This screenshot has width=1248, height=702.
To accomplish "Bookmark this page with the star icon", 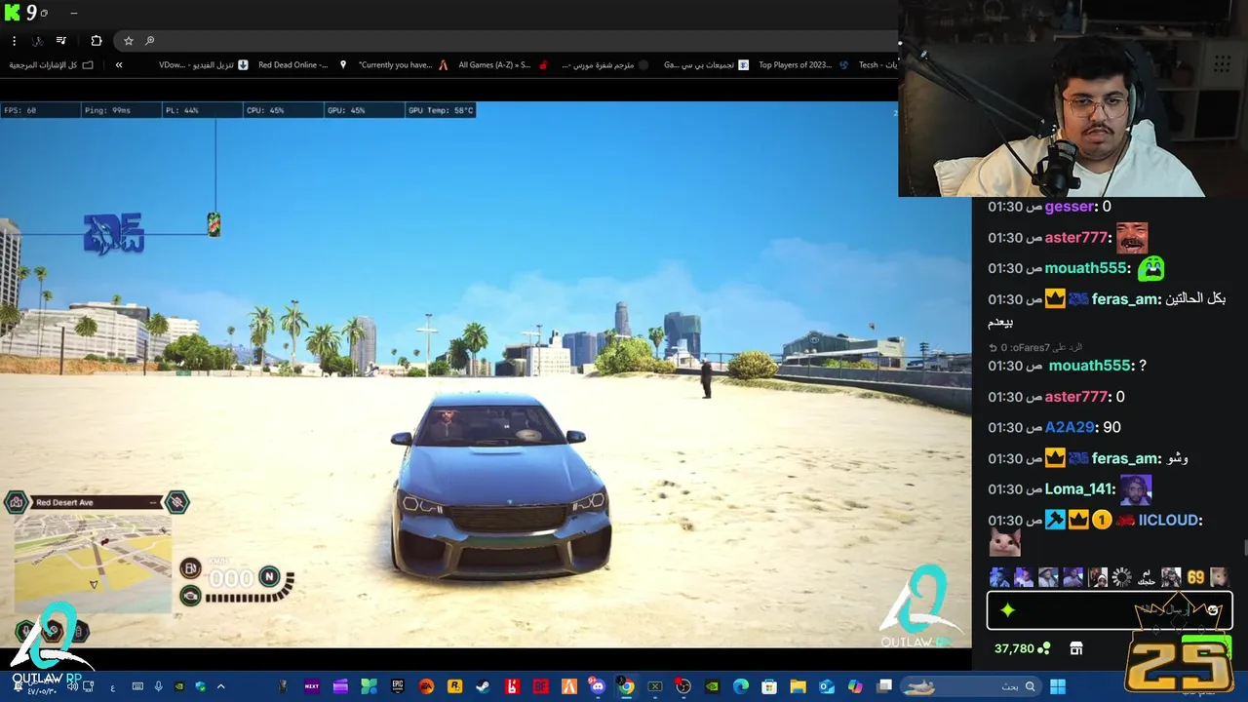I will coord(128,41).
